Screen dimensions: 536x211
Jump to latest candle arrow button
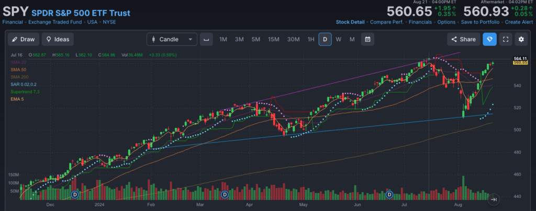(495, 199)
